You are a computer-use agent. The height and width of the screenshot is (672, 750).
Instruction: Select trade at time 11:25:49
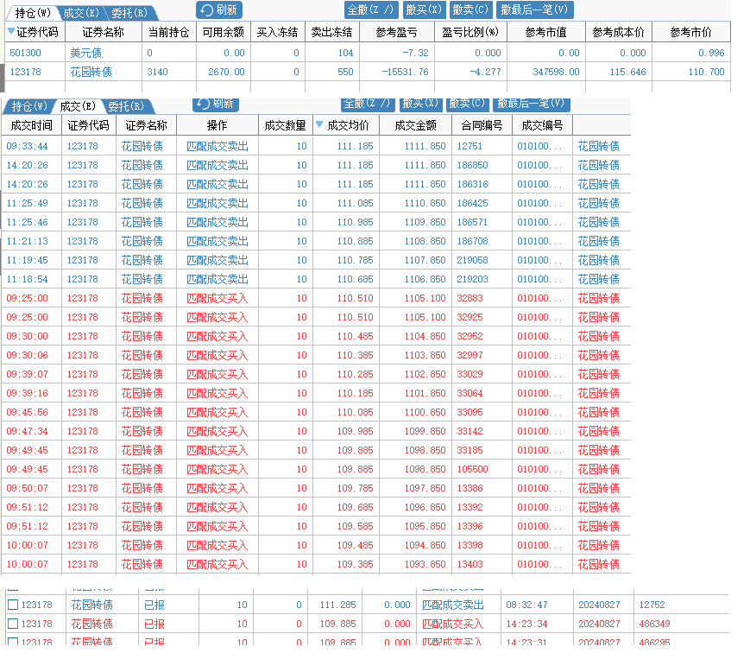click(316, 203)
